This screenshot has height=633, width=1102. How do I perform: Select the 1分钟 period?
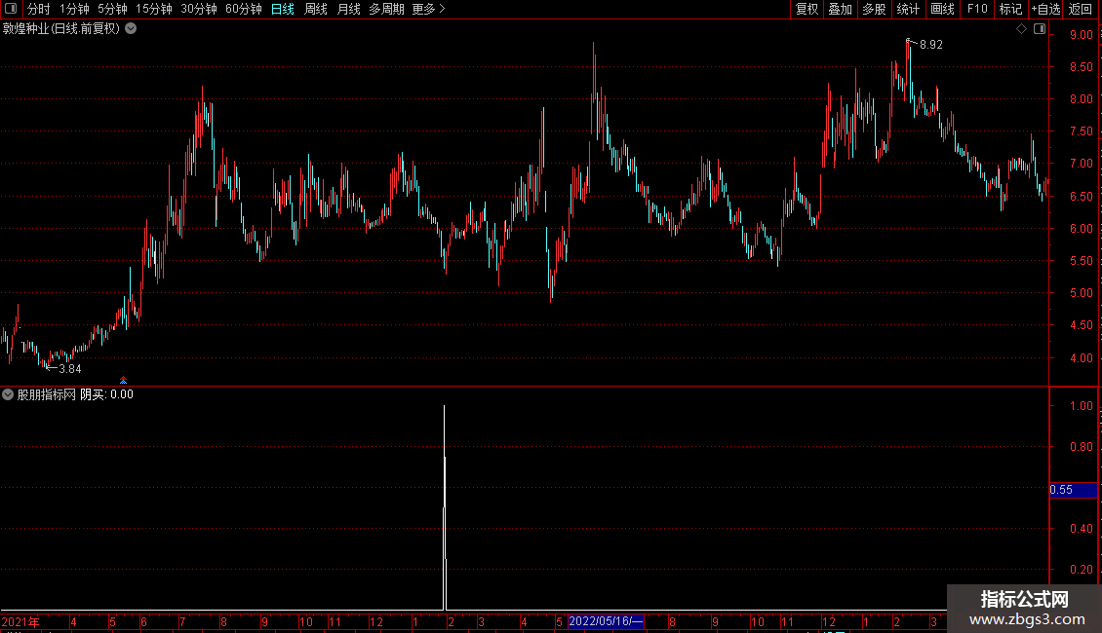(74, 9)
